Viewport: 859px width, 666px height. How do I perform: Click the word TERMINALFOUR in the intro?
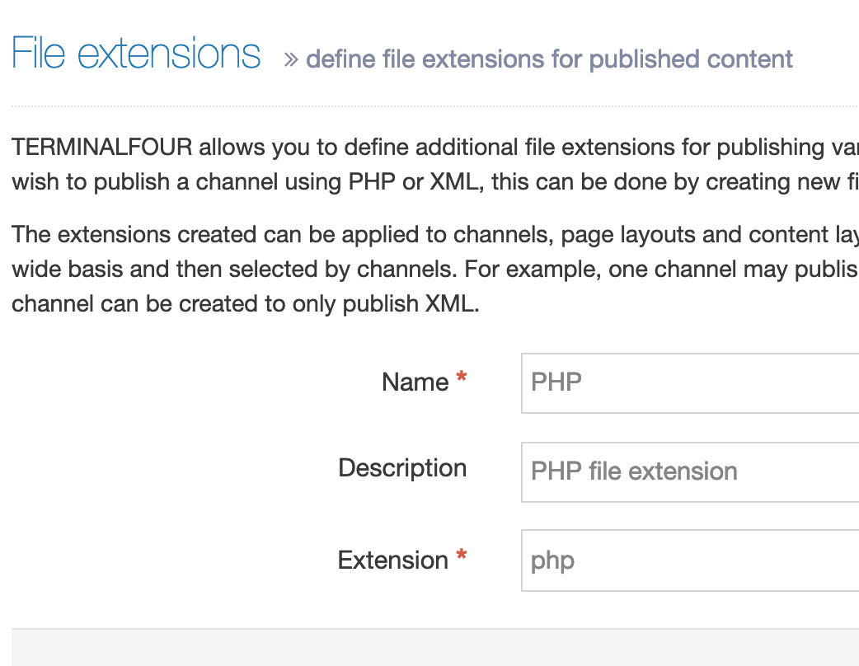102,148
